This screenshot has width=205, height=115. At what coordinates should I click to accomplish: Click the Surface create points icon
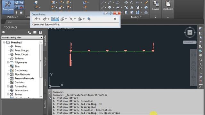pyautogui.click(x=62, y=19)
